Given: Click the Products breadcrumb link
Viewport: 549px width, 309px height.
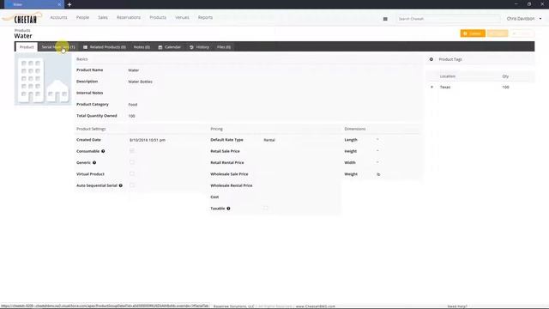Looking at the screenshot, I should [22, 31].
